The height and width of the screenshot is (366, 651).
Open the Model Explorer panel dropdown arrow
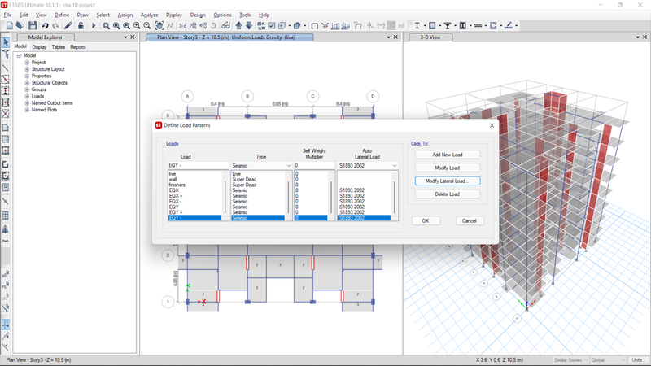125,37
